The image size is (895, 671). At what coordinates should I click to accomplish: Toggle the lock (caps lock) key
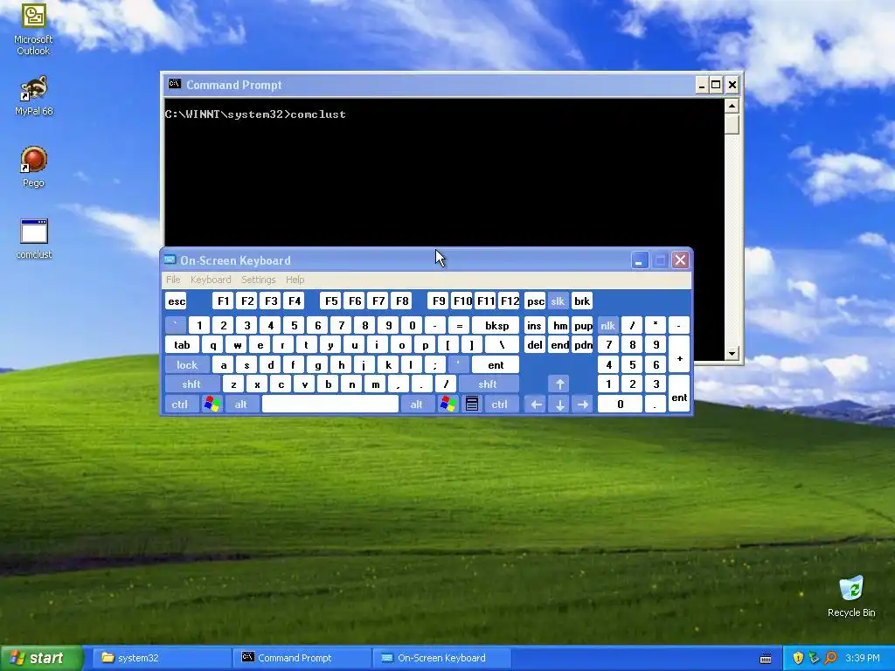pos(187,364)
